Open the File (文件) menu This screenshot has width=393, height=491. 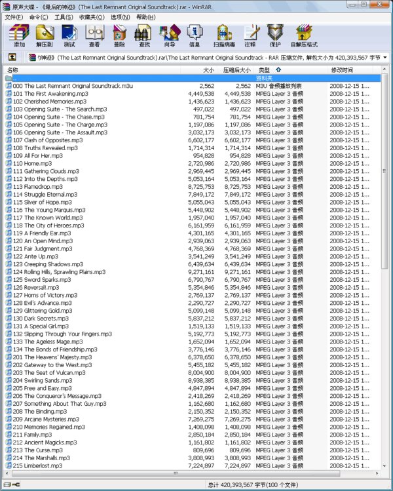[x=14, y=17]
